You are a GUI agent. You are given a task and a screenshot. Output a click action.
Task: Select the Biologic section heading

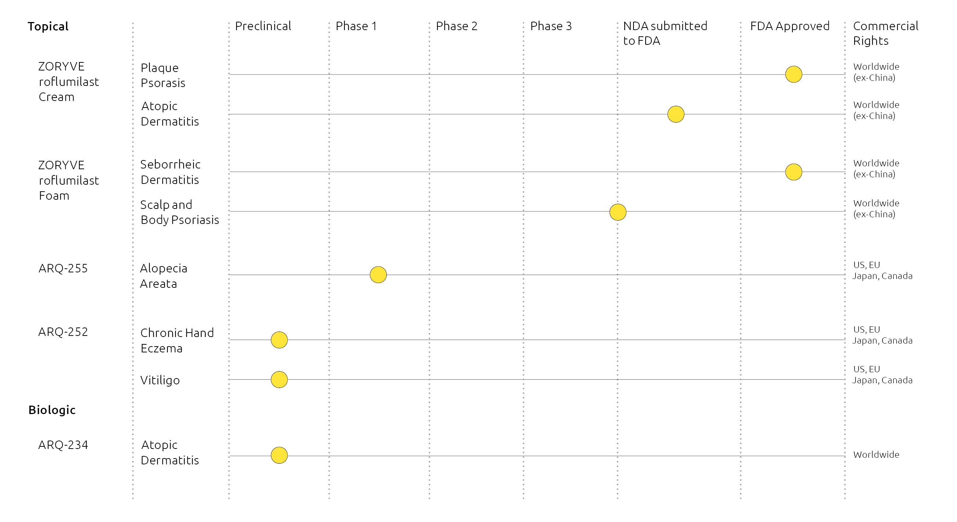coord(52,410)
